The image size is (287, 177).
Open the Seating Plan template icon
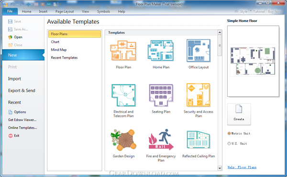[x=161, y=95]
